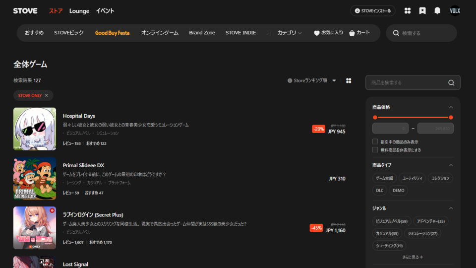This screenshot has width=476, height=268.
Task: Open notifications bell icon
Action: click(437, 11)
